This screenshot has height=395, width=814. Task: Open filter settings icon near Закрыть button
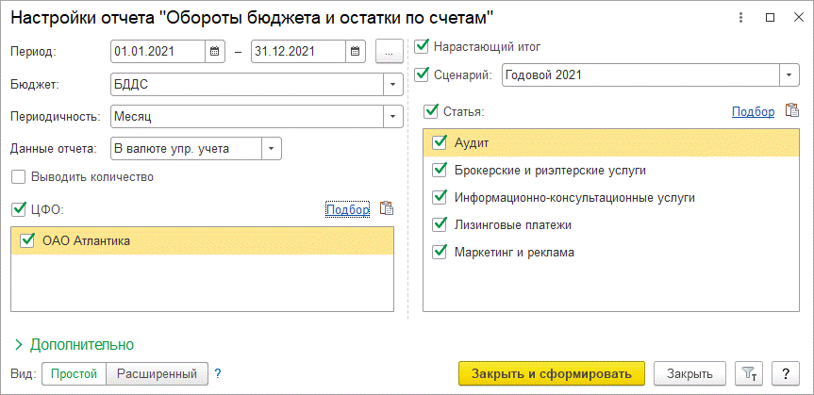[x=746, y=373]
